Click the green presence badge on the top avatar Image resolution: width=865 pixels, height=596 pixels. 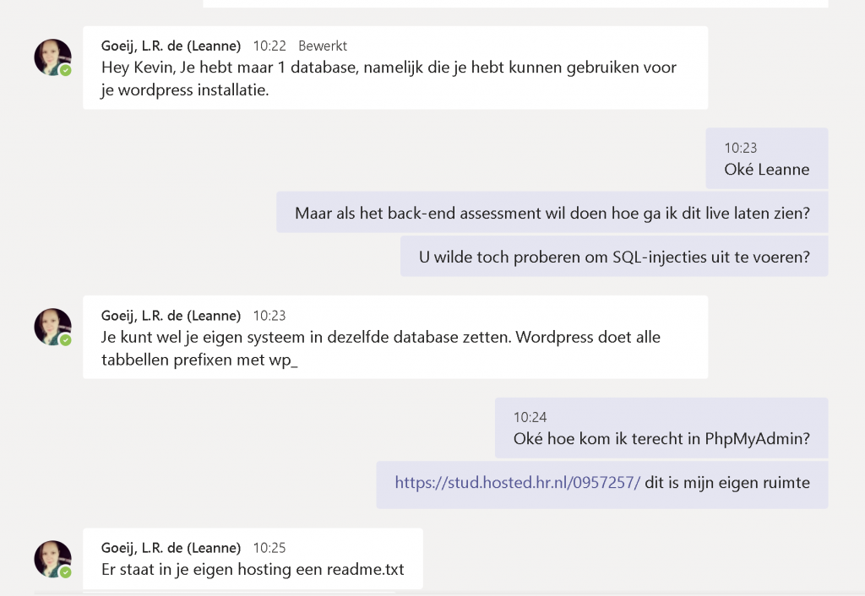tap(66, 70)
